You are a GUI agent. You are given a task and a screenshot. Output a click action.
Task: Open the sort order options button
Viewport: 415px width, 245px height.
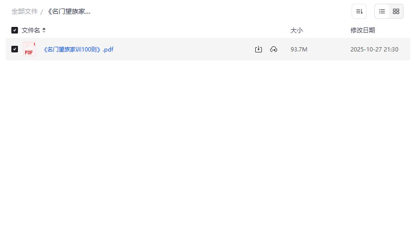pos(359,11)
